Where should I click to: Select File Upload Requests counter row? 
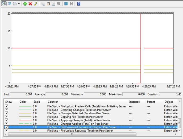point(91,131)
